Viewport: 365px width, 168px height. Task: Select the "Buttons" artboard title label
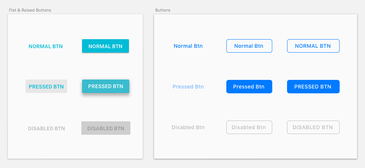163,10
